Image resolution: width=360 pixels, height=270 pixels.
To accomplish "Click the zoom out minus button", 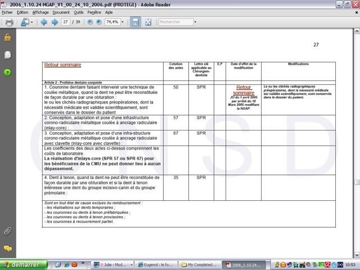I will point(89,22).
